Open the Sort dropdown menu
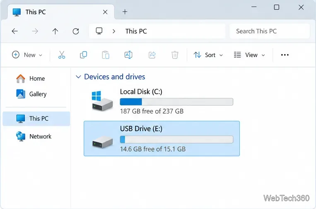 point(208,55)
